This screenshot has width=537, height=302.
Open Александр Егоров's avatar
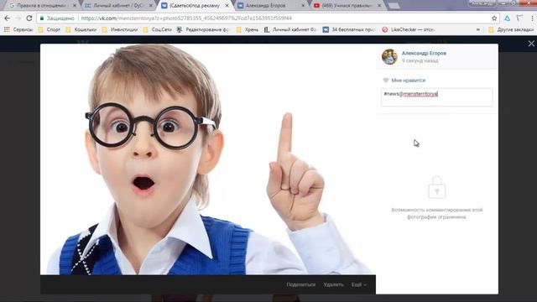coord(389,56)
